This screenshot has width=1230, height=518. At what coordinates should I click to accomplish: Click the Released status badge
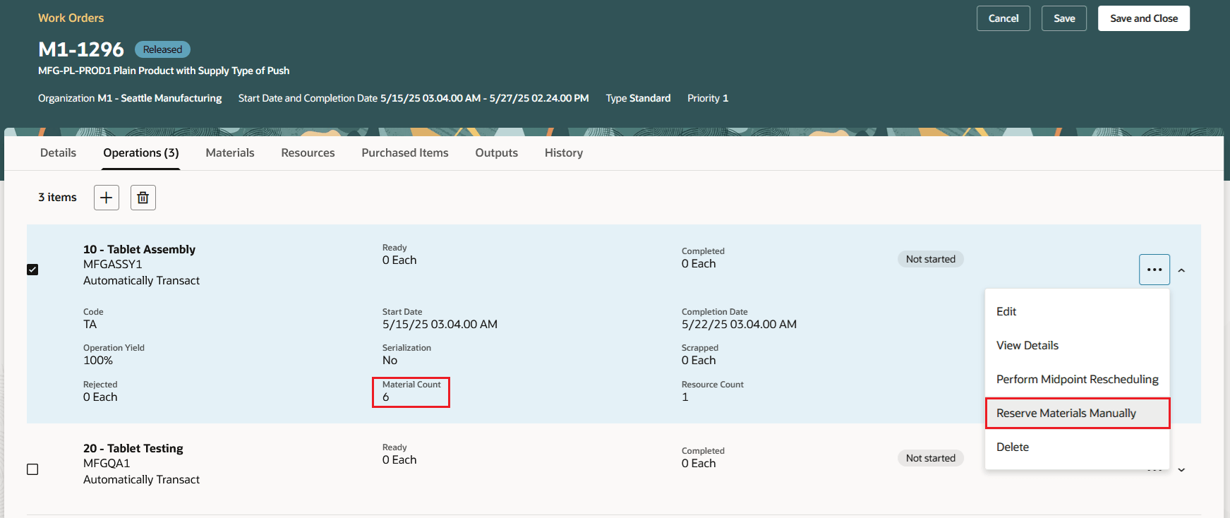[x=162, y=49]
